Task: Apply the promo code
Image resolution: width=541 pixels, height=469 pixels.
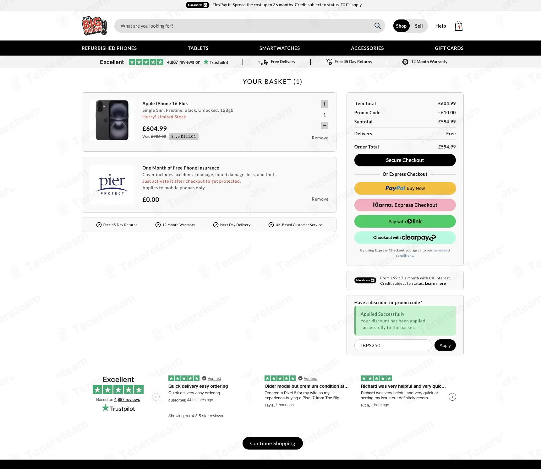Action: point(445,345)
